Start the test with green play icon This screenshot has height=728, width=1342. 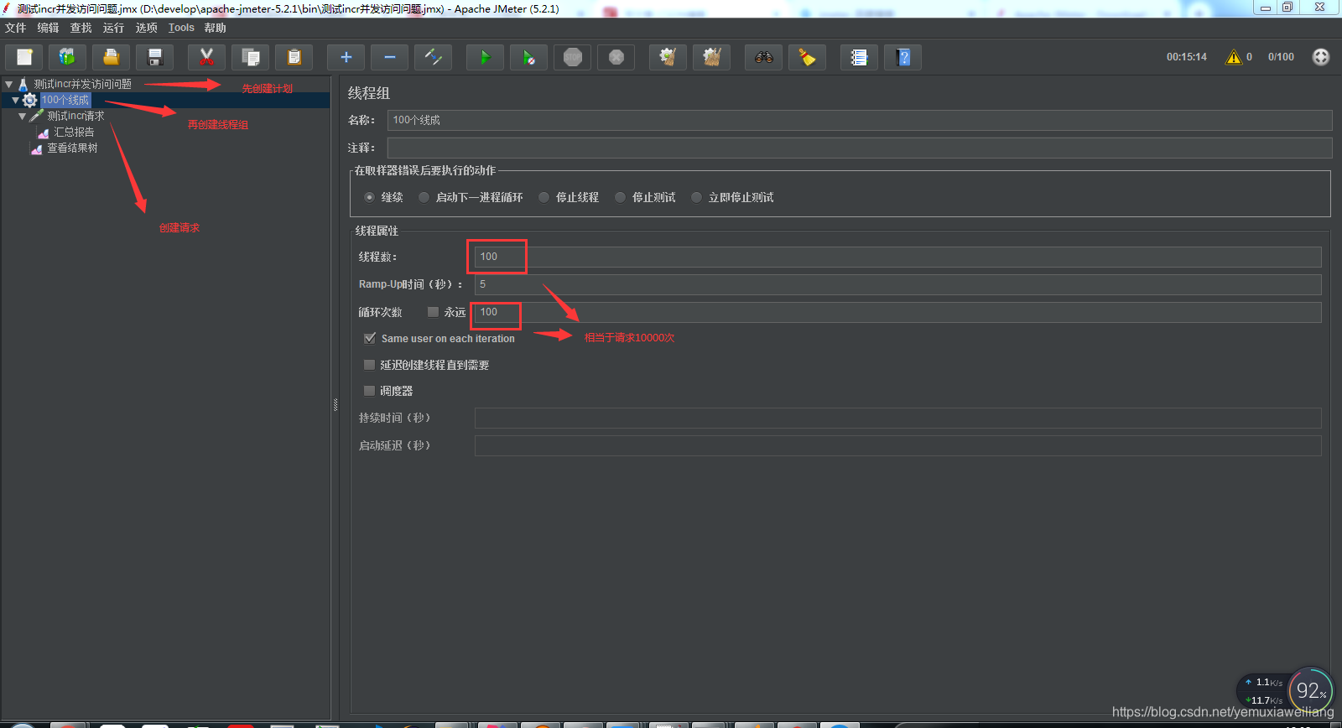(x=485, y=57)
